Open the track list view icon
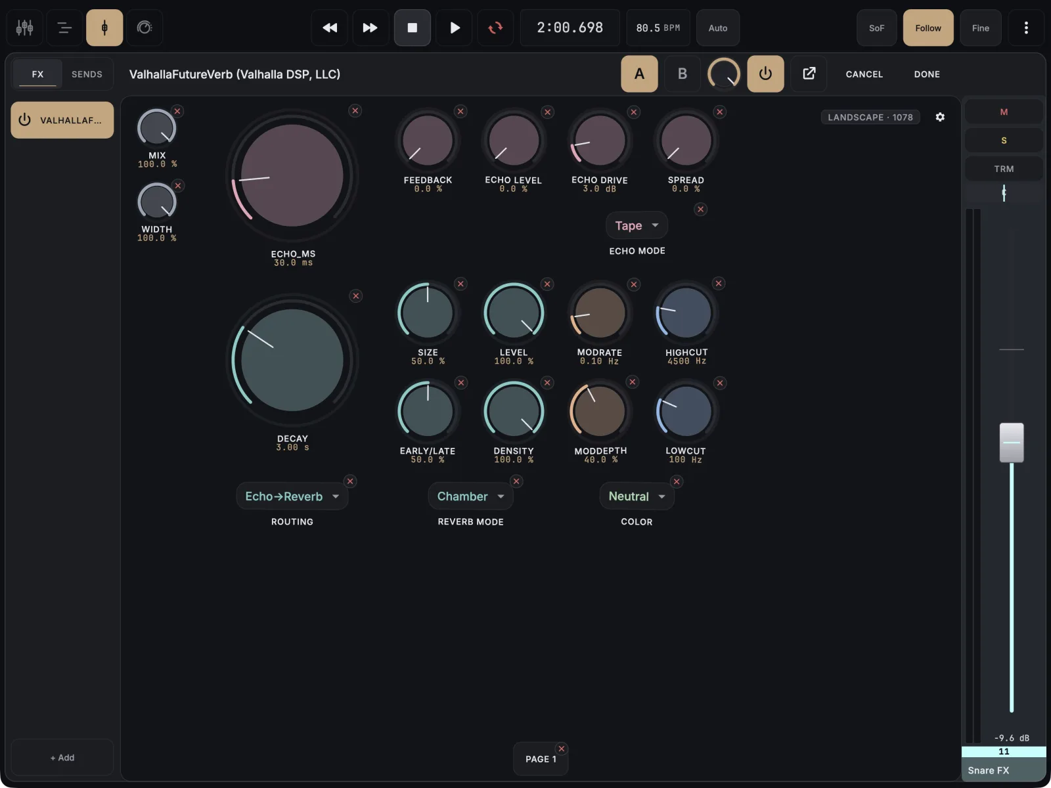 pyautogui.click(x=64, y=28)
